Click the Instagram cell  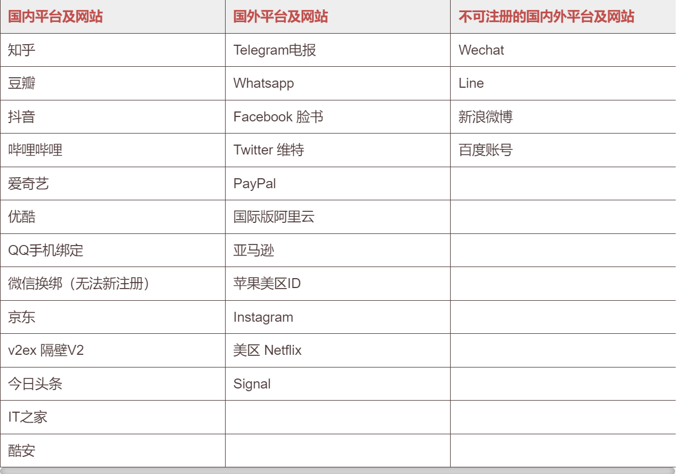click(x=338, y=317)
